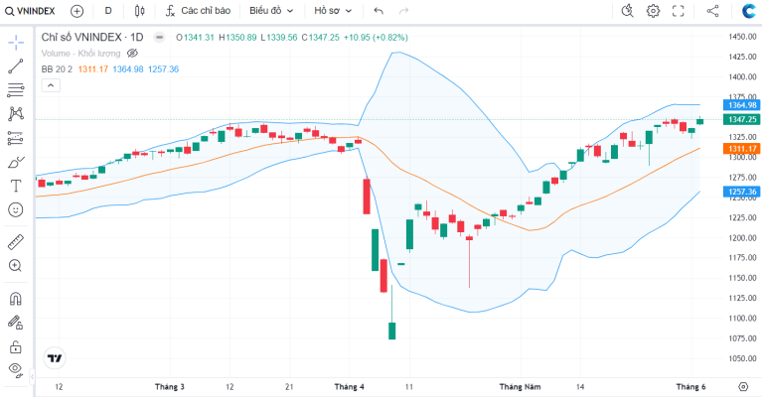Expand the Biểu đồ dropdown

[271, 11]
